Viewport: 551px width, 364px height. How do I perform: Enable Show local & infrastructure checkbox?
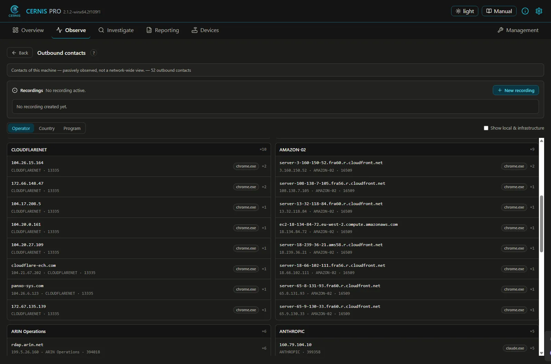[486, 128]
